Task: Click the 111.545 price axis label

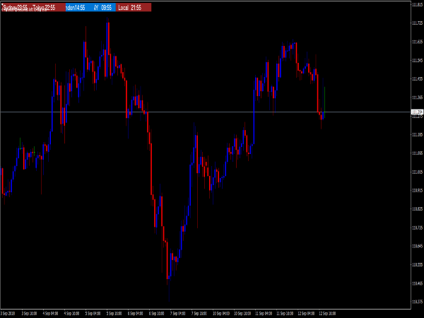Action: tap(417, 60)
